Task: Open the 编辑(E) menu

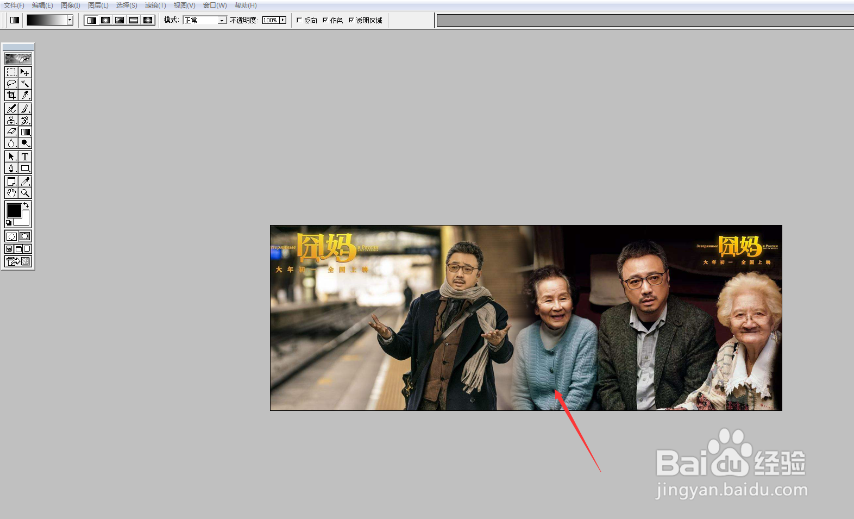Action: pos(42,5)
